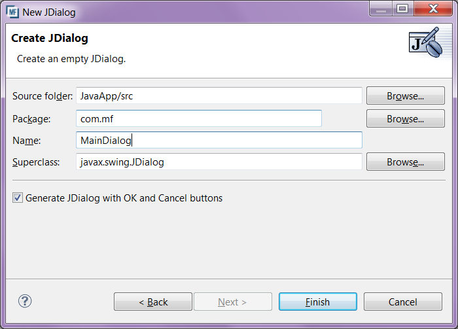458x329 pixels.
Task: Browse for a Superclass
Action: click(405, 162)
